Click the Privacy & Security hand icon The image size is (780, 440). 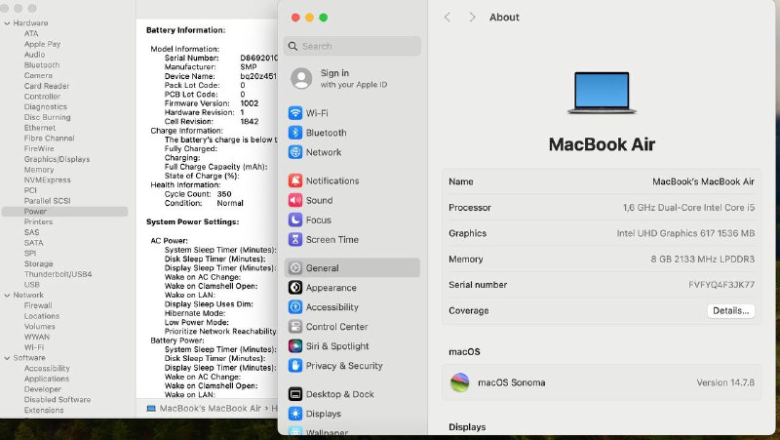[x=295, y=366]
